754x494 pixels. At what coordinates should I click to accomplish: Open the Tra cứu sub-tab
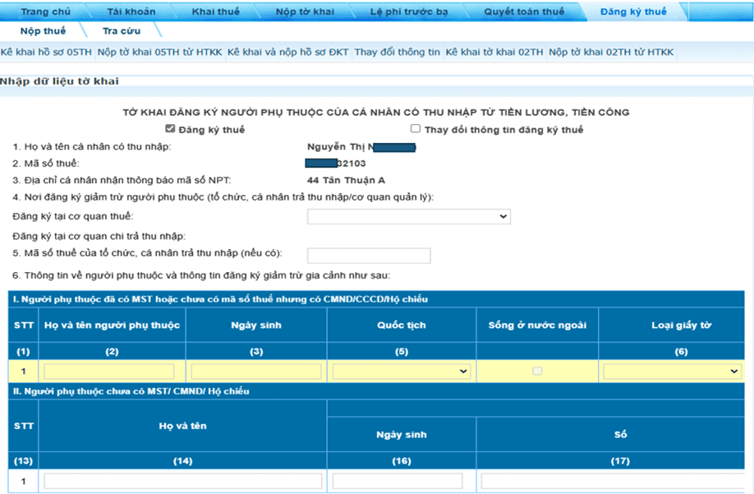pos(122,31)
